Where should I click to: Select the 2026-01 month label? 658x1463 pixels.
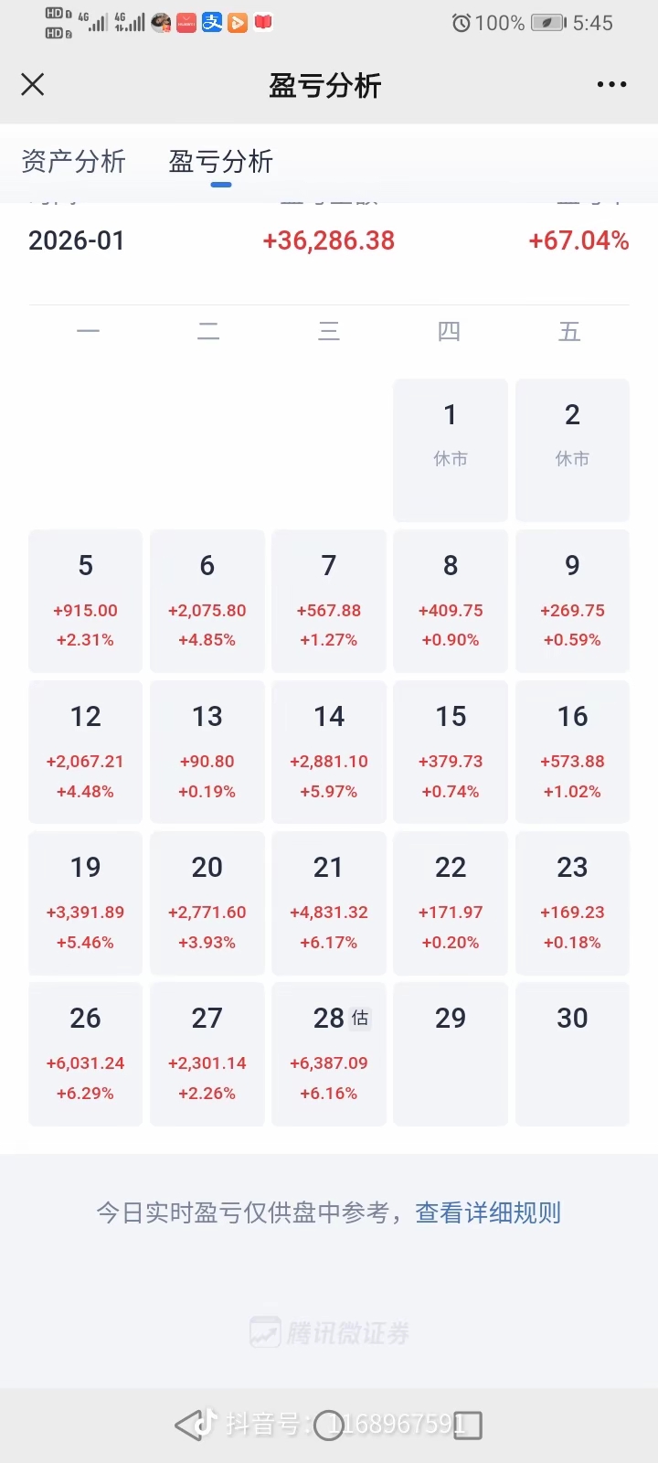76,240
